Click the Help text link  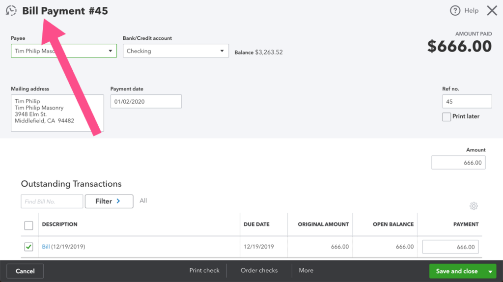pos(471,11)
